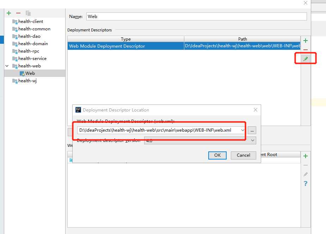Remove selected module with red minus
Image resolution: width=326 pixels, height=234 pixels.
(18, 13)
